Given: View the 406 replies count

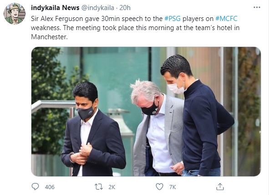Looking at the screenshot, I should point(50,187).
